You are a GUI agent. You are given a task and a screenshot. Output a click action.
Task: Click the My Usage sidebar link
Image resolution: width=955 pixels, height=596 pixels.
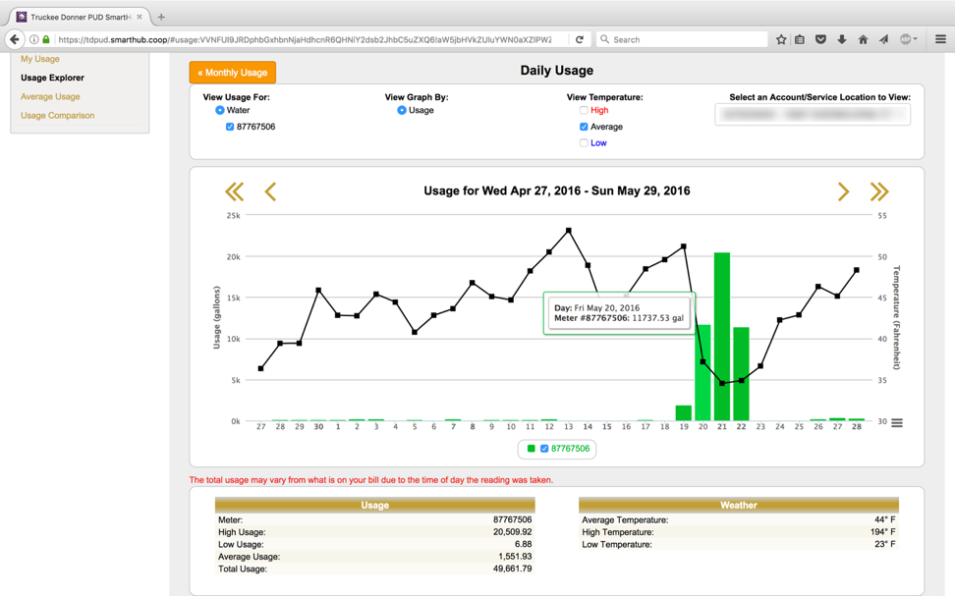tap(40, 59)
